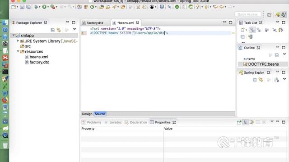
Task: Click the Last Edit Location arrow icon
Action: [215, 7]
